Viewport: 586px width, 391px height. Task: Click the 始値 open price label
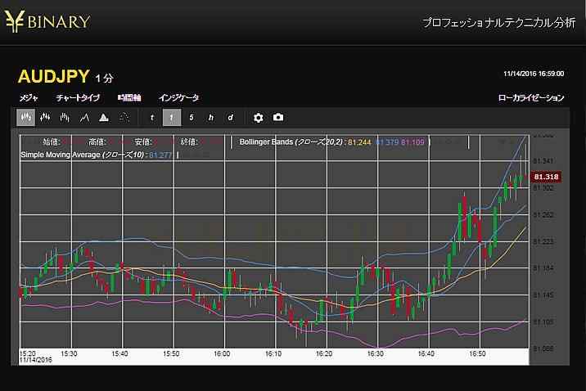[52, 142]
